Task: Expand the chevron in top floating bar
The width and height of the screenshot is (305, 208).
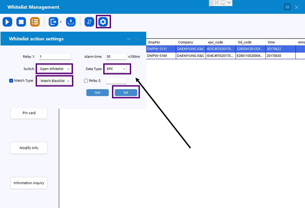Action: pos(229,3)
